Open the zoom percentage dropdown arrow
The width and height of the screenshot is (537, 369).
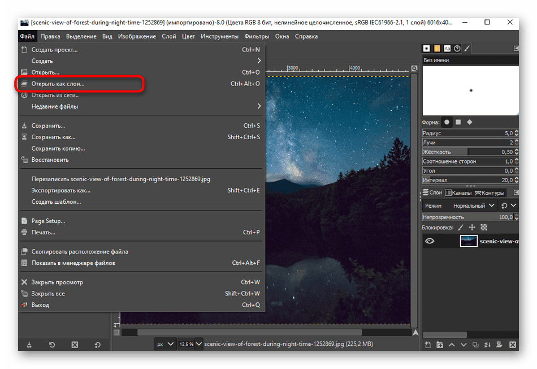point(198,344)
